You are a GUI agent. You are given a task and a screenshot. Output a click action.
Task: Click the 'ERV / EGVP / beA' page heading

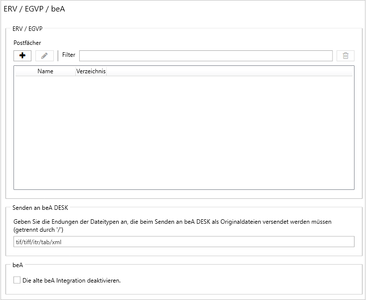pos(34,9)
